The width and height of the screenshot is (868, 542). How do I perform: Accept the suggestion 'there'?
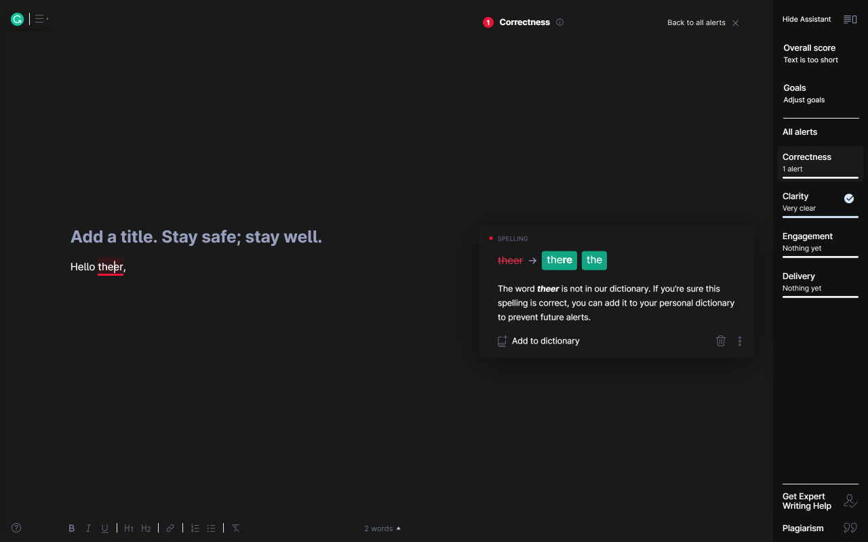pyautogui.click(x=559, y=260)
